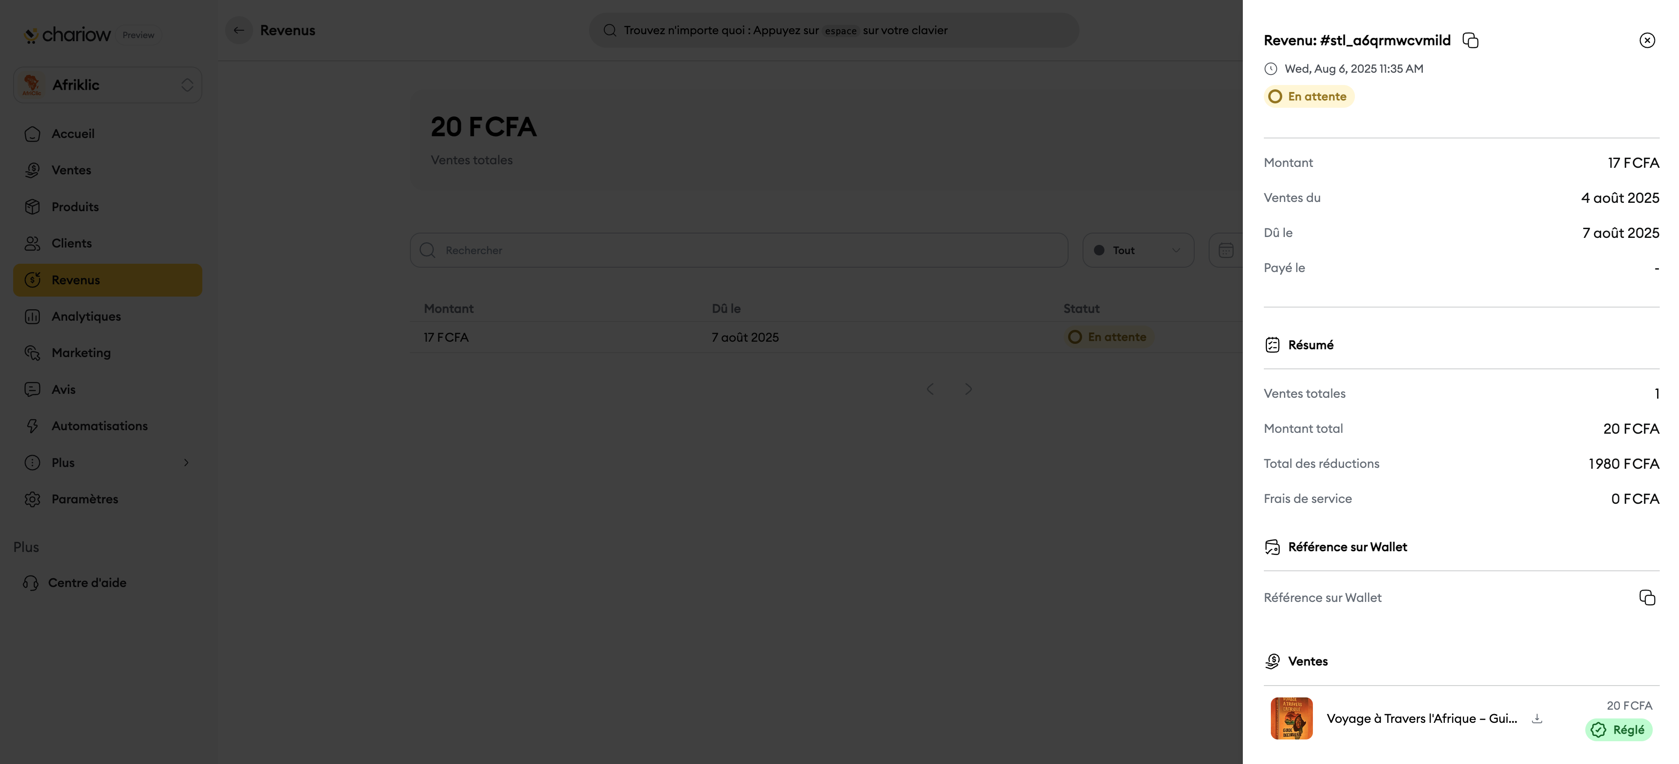The image size is (1679, 764).
Task: Copy the revenue ID #stl_a6qrmwcvmild
Action: [1471, 40]
